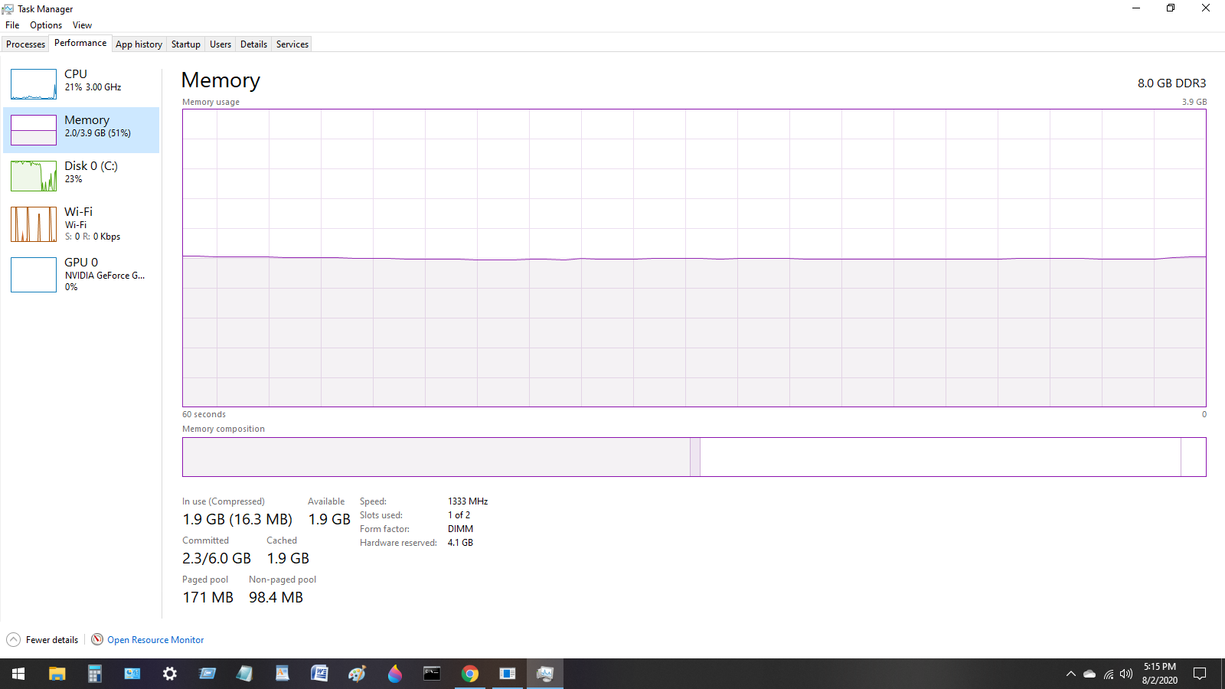Open the Run dialog taskbar icon
1225x689 pixels.
[207, 674]
